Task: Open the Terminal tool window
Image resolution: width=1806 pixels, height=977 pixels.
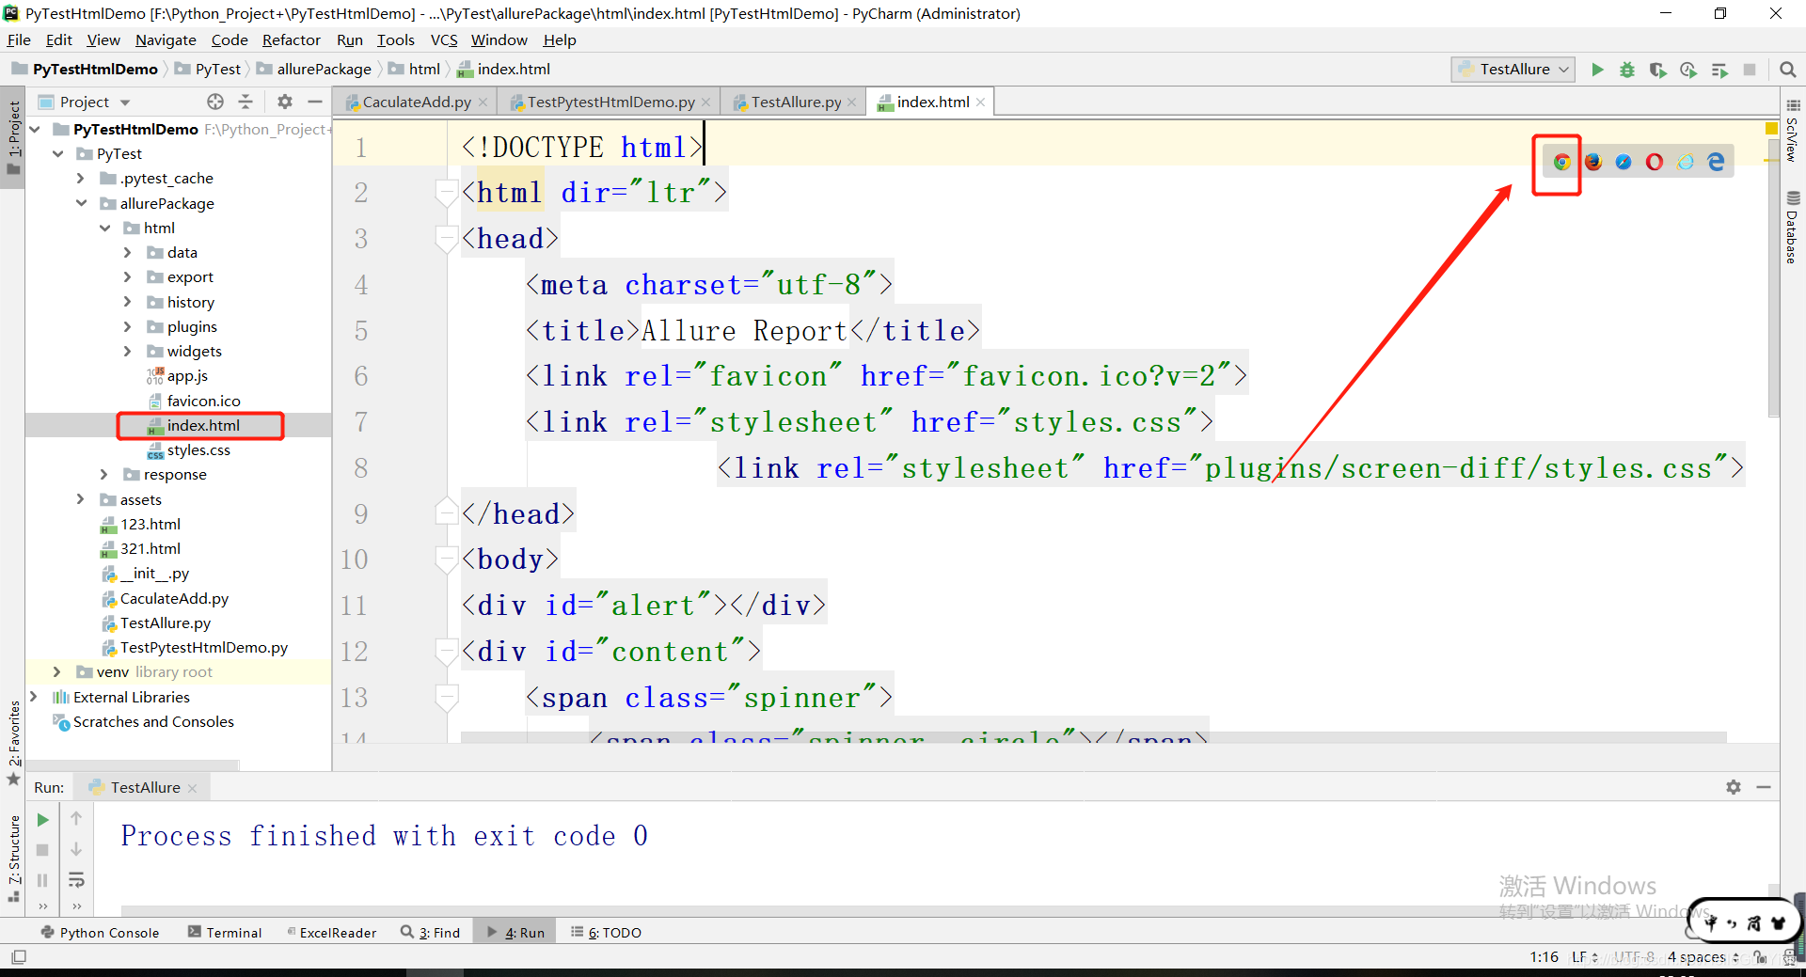Action: point(225,932)
